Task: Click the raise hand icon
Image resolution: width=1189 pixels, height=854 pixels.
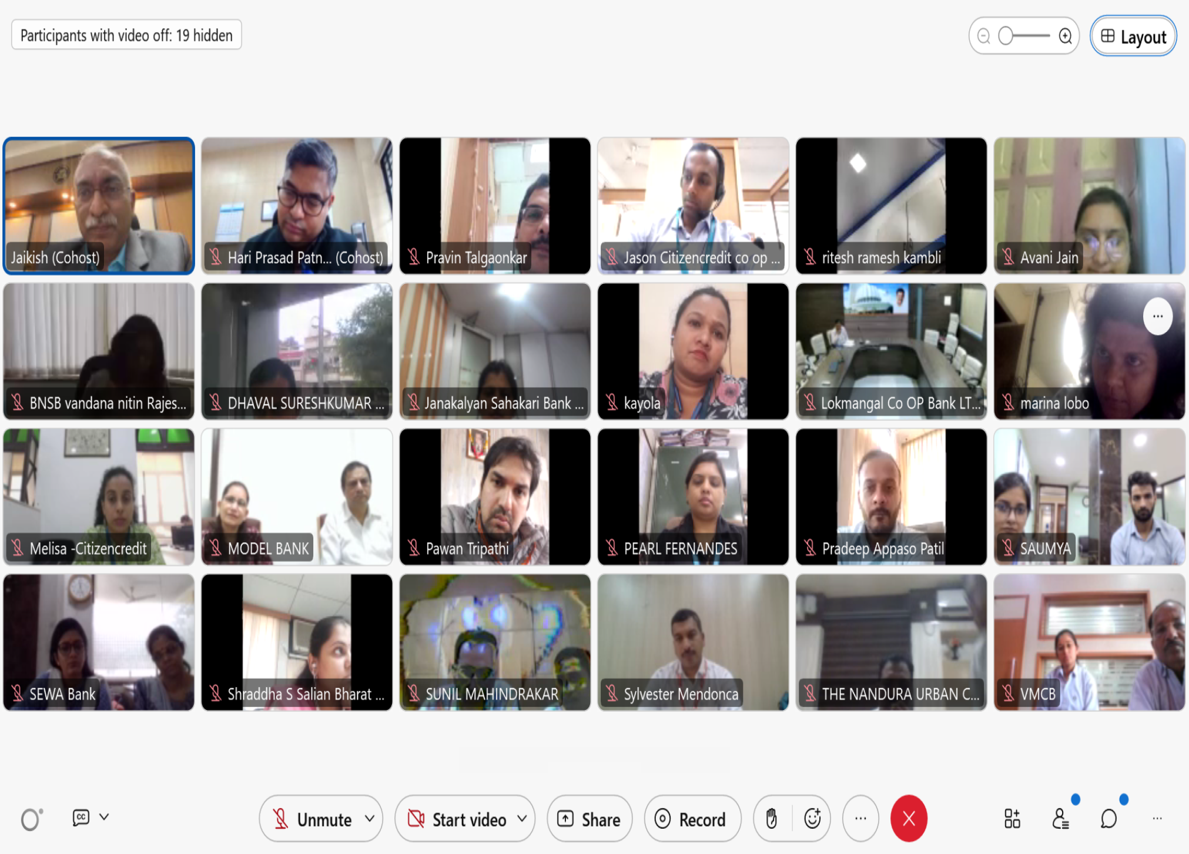Action: 772,819
